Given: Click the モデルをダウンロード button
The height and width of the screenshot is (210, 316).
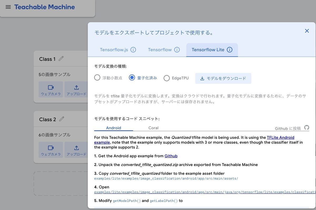Looking at the screenshot, I should (x=223, y=78).
